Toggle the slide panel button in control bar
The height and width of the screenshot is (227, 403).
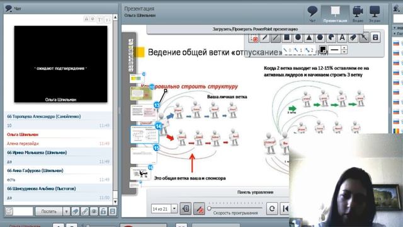(185, 209)
